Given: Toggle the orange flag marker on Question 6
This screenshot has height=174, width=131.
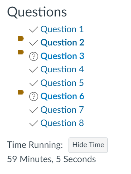Looking at the screenshot, I should tap(21, 92).
